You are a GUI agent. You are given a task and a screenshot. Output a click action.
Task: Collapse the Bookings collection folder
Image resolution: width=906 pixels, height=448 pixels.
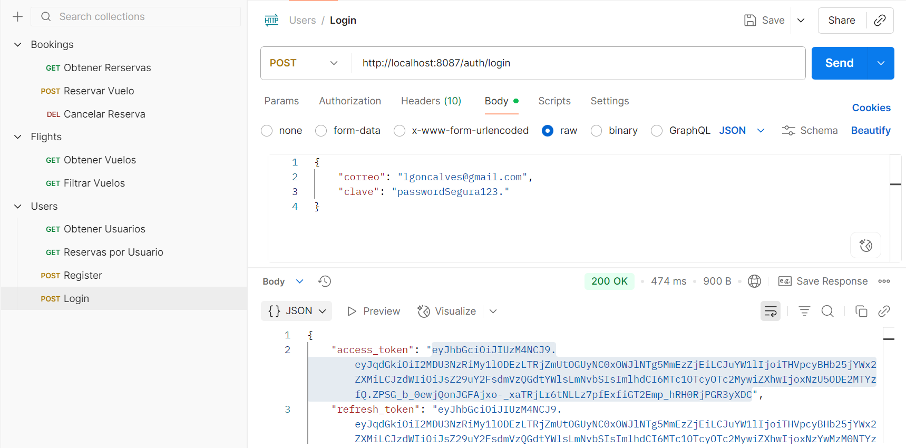(18, 45)
